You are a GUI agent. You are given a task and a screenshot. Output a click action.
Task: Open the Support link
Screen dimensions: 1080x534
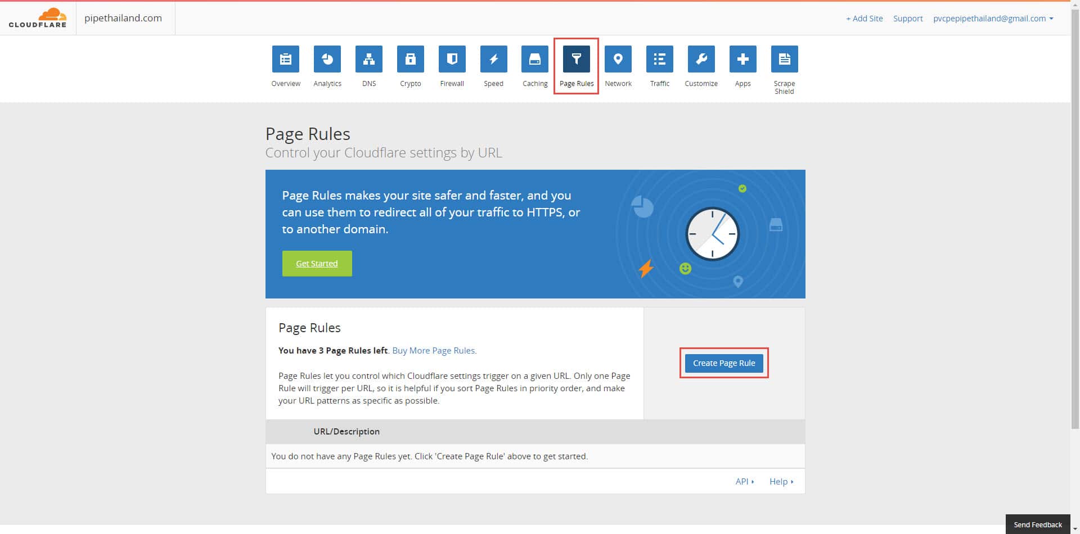point(908,19)
